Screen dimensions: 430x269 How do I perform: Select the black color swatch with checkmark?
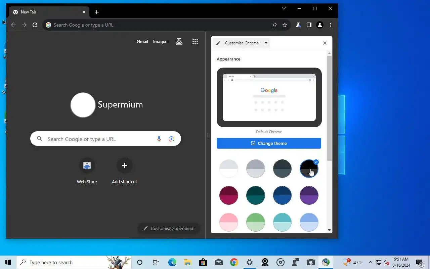[309, 168]
